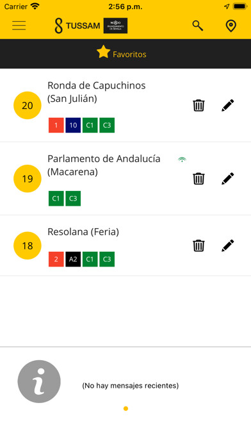Tap red line 1 badge at San Julián
Viewport: 251px width, 446px height.
pyautogui.click(x=56, y=125)
